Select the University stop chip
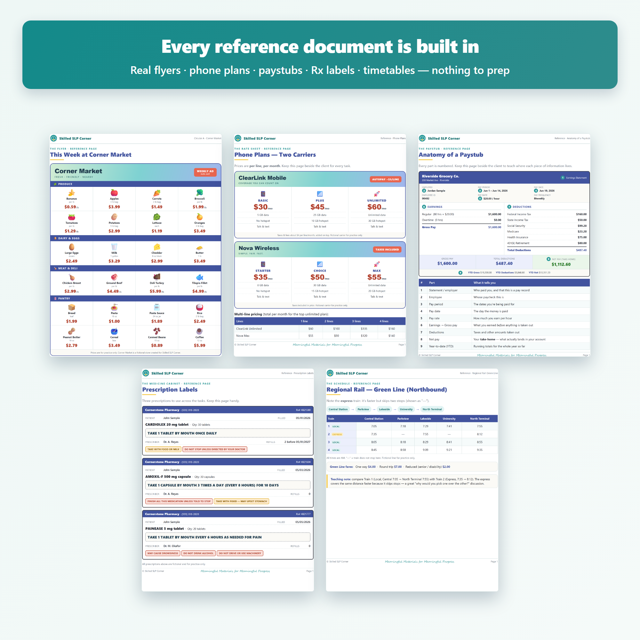 [406, 409]
